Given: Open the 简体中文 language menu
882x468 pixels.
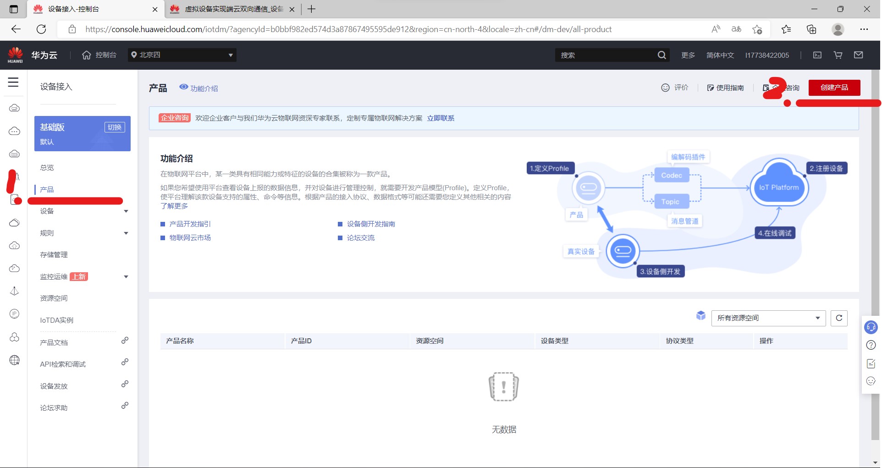Looking at the screenshot, I should coord(720,55).
